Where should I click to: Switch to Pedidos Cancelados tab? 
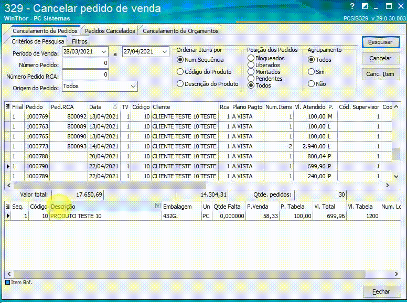click(110, 31)
